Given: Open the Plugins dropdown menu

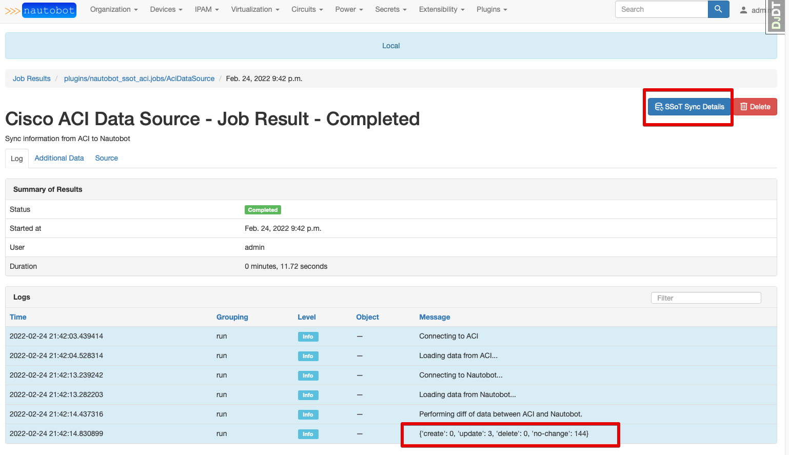Looking at the screenshot, I should [491, 9].
